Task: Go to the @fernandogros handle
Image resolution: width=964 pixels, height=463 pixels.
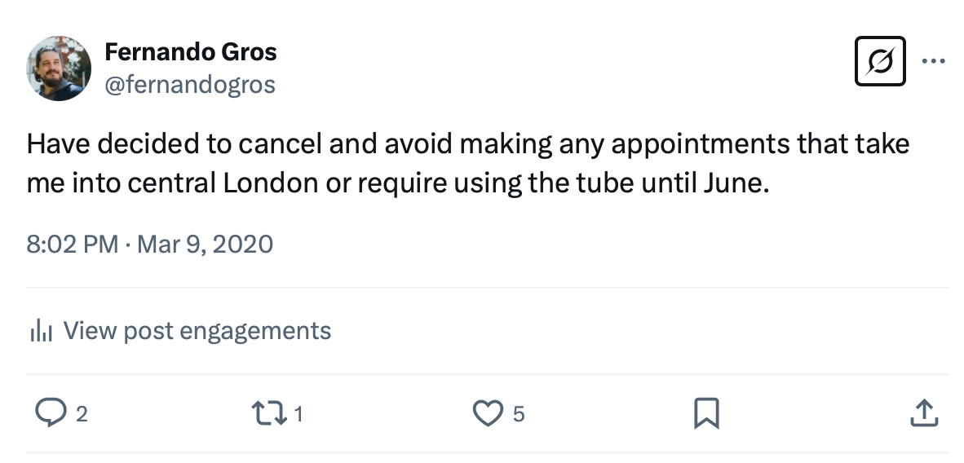Action: 190,84
